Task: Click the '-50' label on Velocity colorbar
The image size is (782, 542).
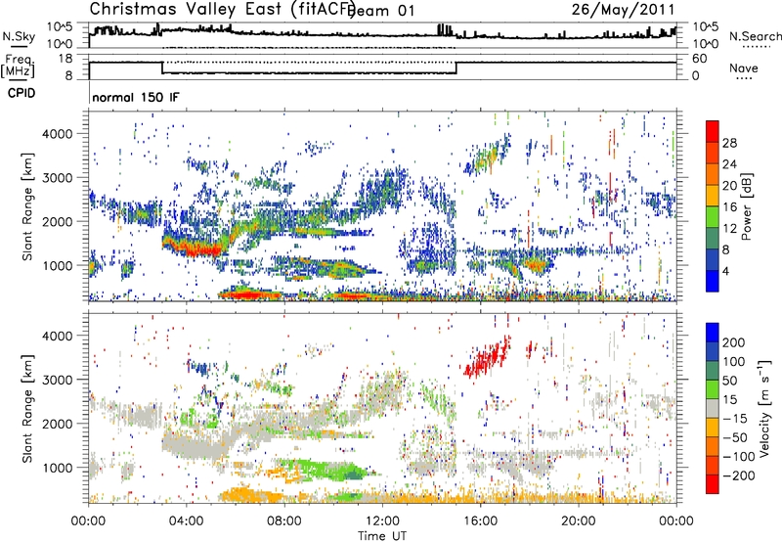Action: [735, 437]
